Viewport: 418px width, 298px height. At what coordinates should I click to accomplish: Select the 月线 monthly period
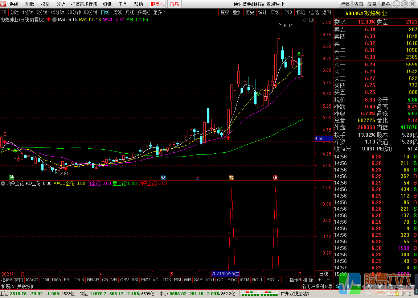130,12
